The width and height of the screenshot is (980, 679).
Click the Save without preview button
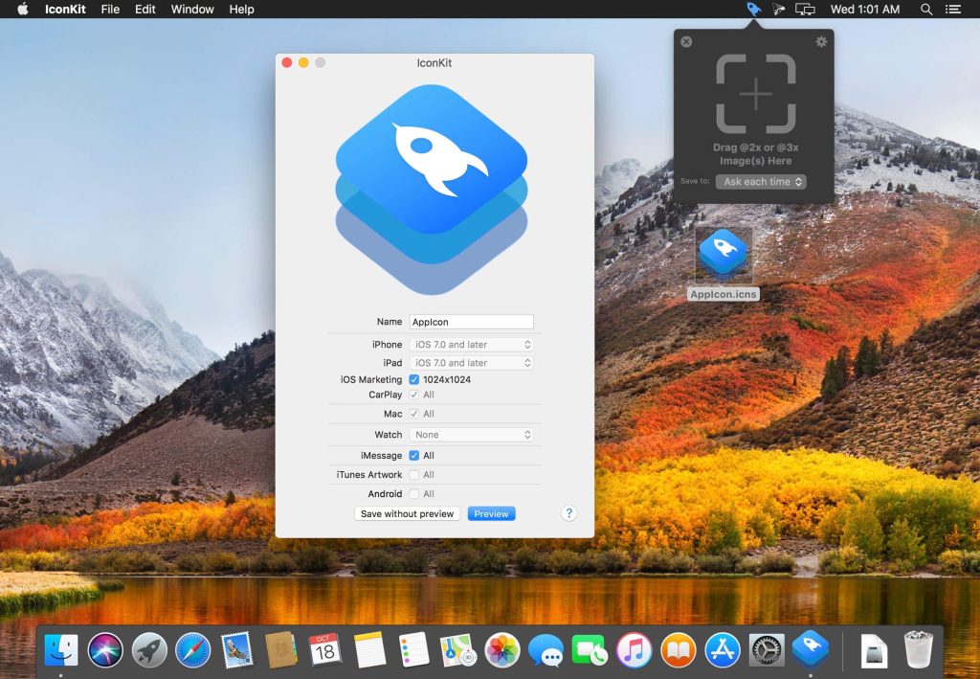point(407,514)
